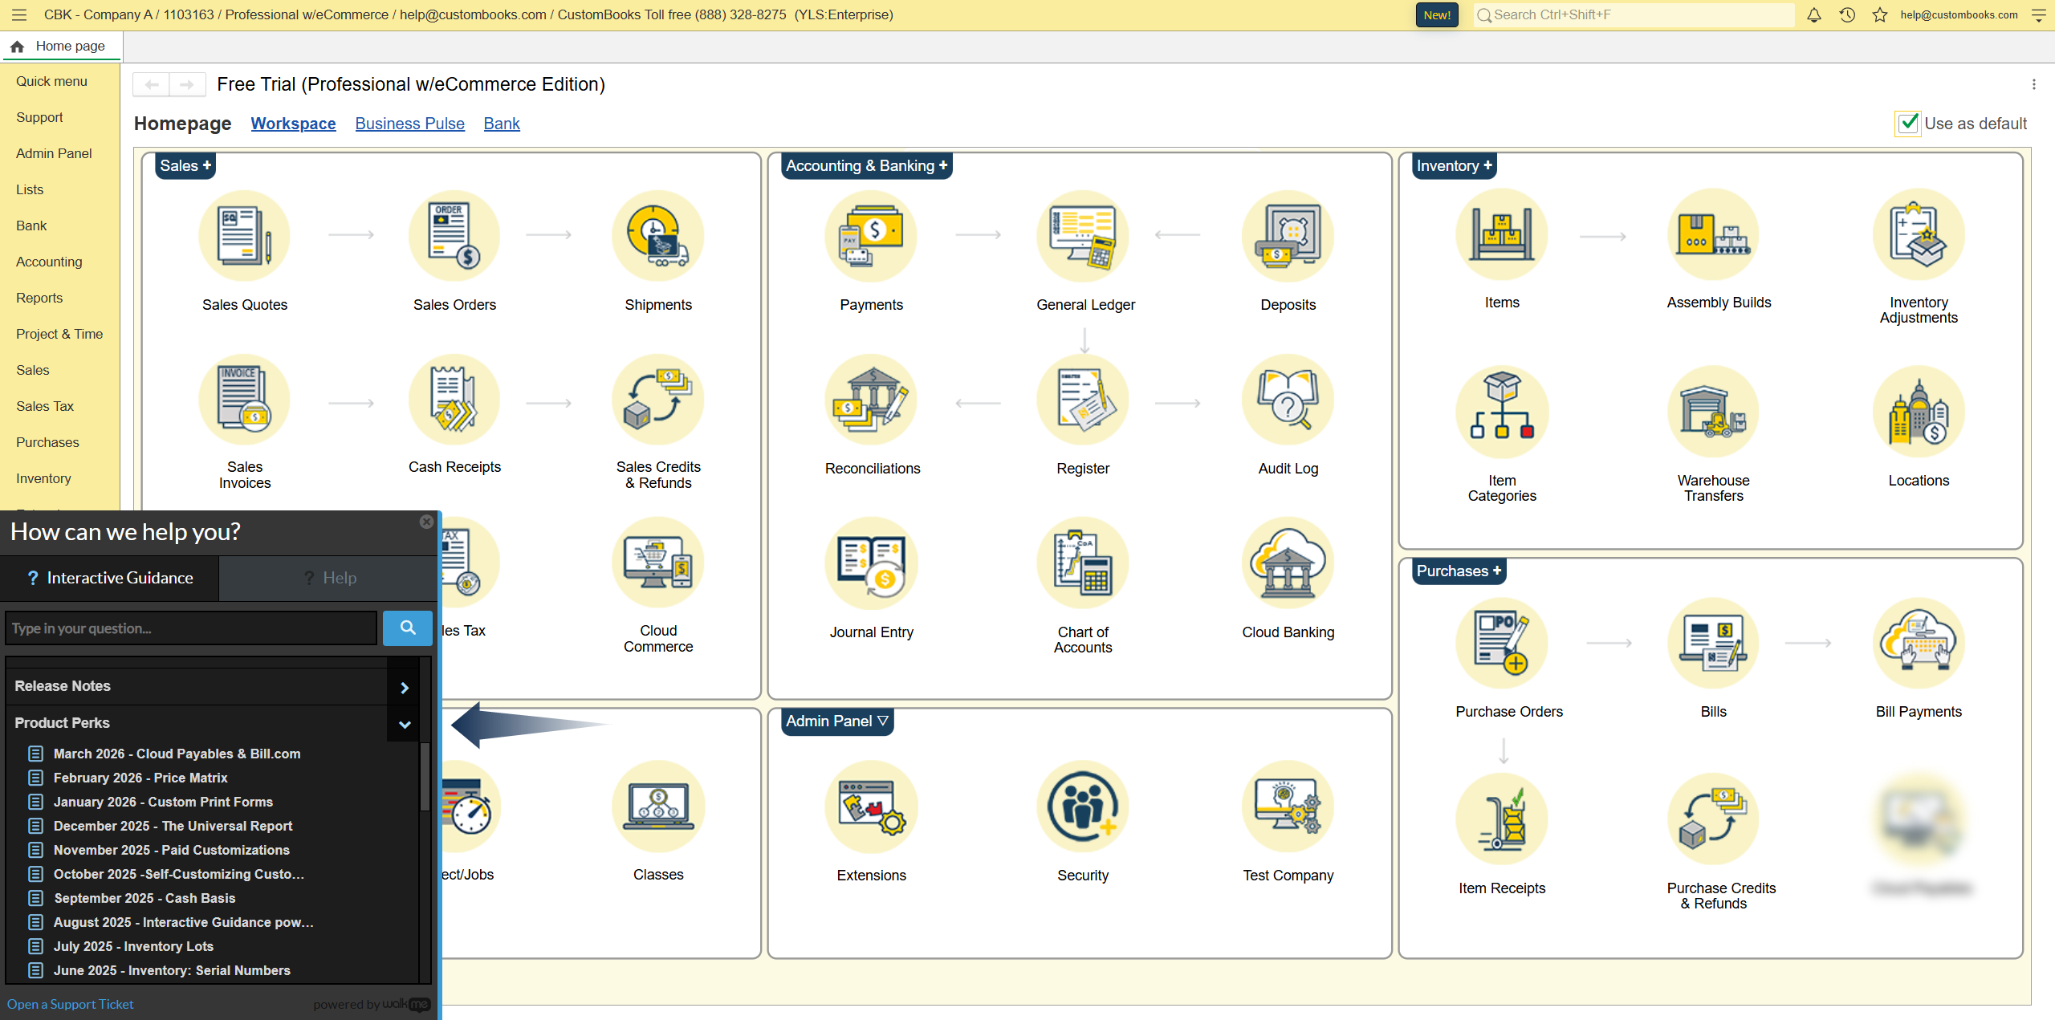Open the Cloud Banking icon

pyautogui.click(x=1288, y=564)
